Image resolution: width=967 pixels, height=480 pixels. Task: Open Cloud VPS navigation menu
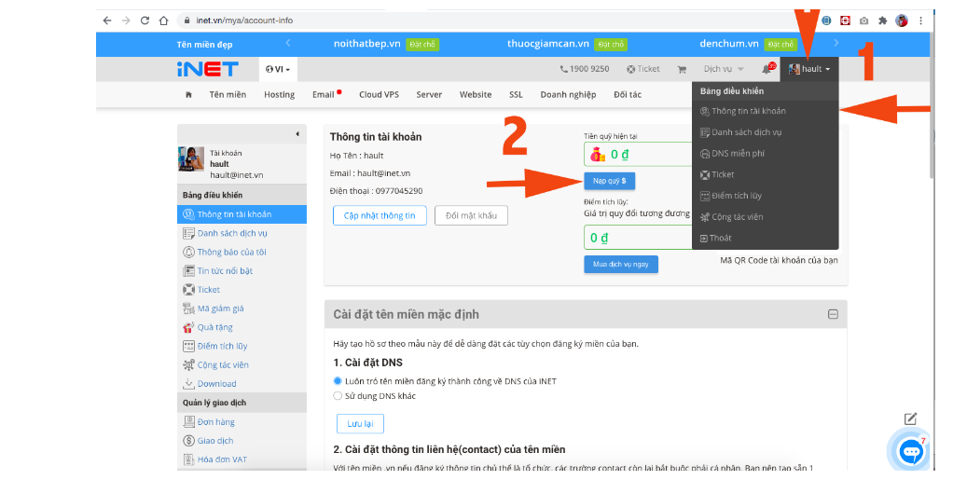click(379, 95)
